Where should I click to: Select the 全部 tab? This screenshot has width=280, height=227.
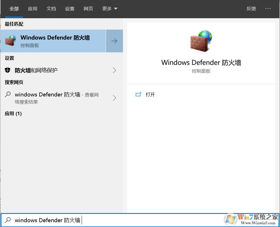pyautogui.click(x=14, y=9)
